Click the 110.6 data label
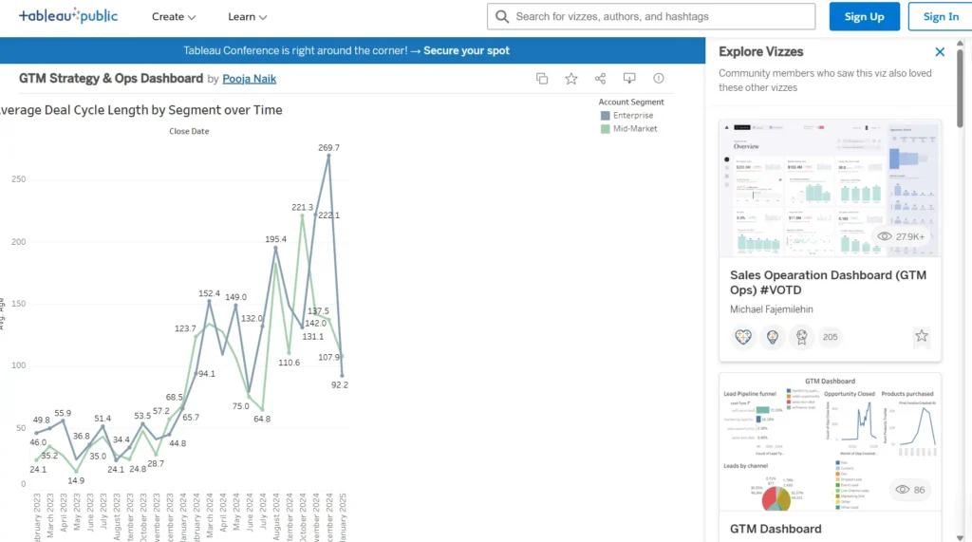Screen dimensions: 972x542 point(289,363)
